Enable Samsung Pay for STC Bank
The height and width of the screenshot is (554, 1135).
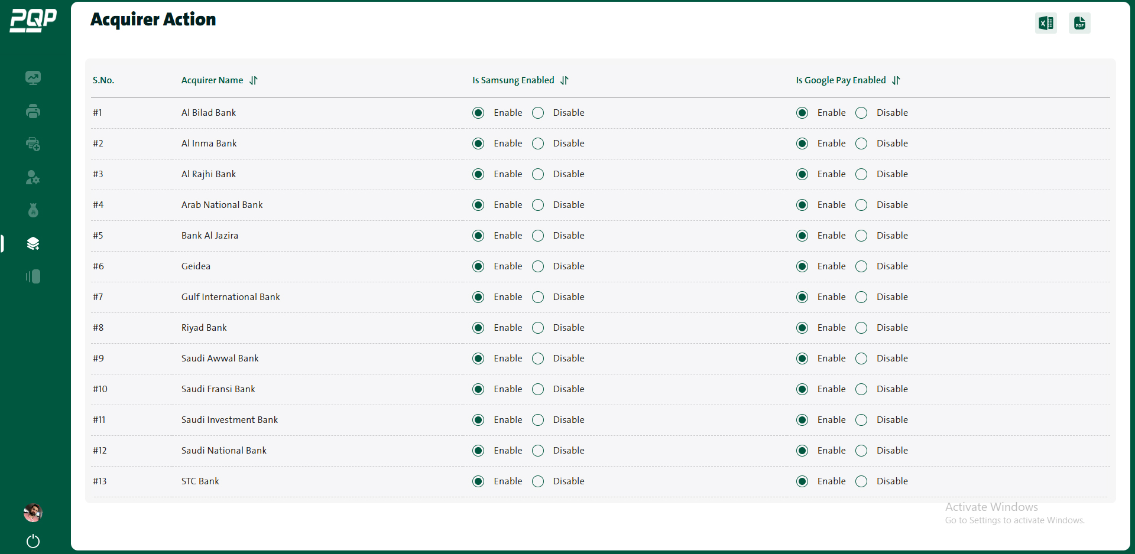point(478,481)
